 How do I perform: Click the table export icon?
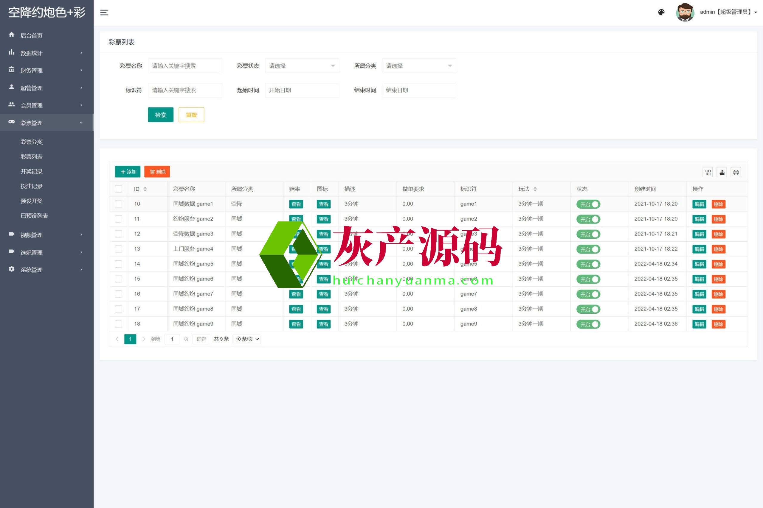pos(722,172)
